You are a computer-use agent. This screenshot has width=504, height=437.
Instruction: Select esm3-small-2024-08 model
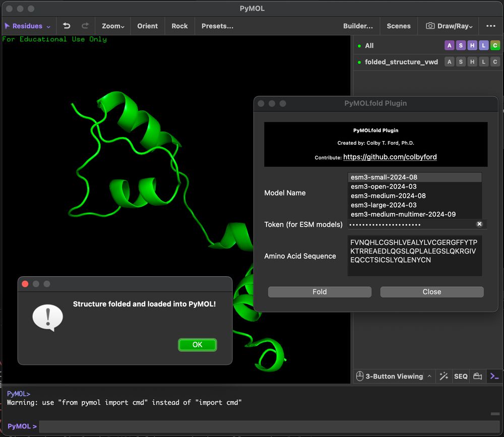(415, 177)
